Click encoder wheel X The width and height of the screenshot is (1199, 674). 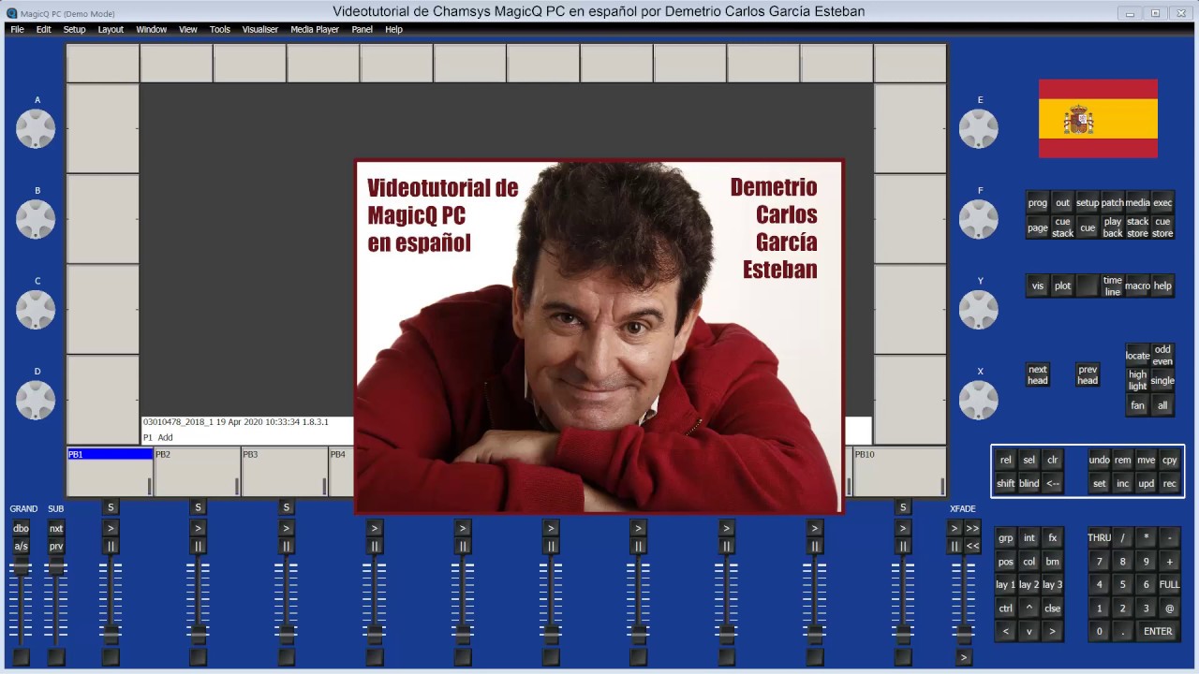click(979, 401)
